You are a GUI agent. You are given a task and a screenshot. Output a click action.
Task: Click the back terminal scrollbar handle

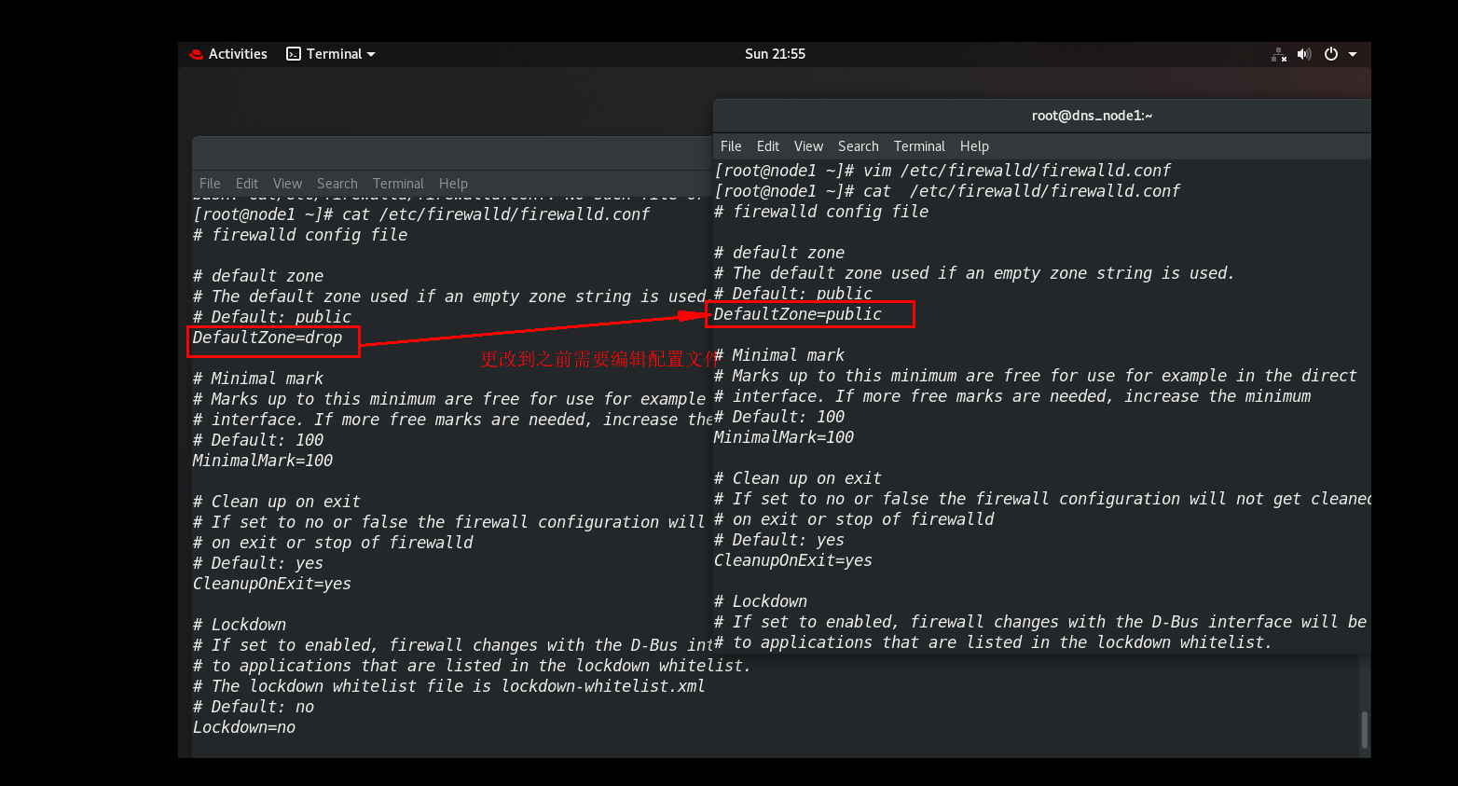coord(1365,729)
